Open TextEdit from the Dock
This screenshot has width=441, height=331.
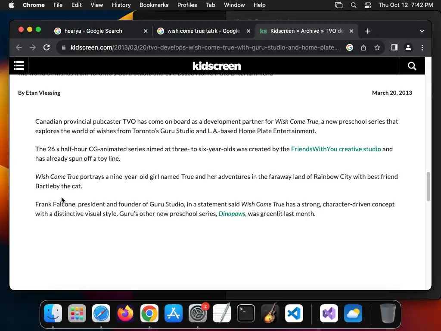point(222,313)
